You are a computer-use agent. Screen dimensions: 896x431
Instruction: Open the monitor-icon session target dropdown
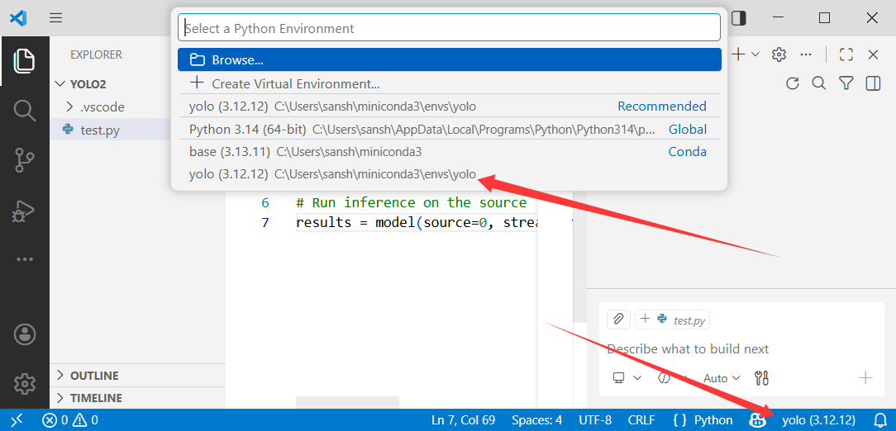(x=627, y=378)
